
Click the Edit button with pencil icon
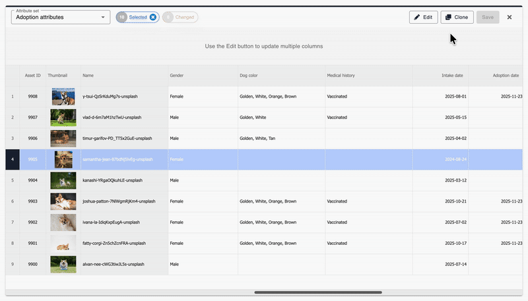coord(423,17)
